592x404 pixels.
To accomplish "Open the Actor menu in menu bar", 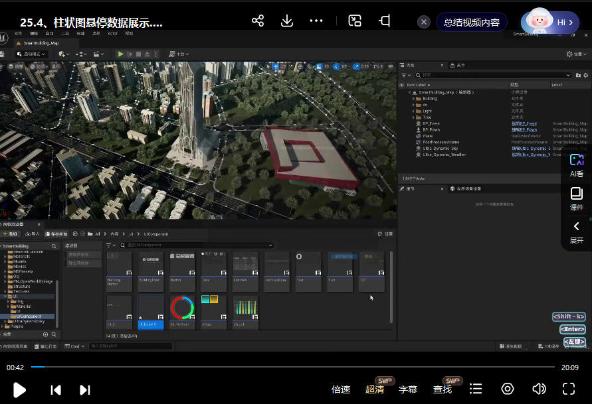I will click(x=112, y=33).
